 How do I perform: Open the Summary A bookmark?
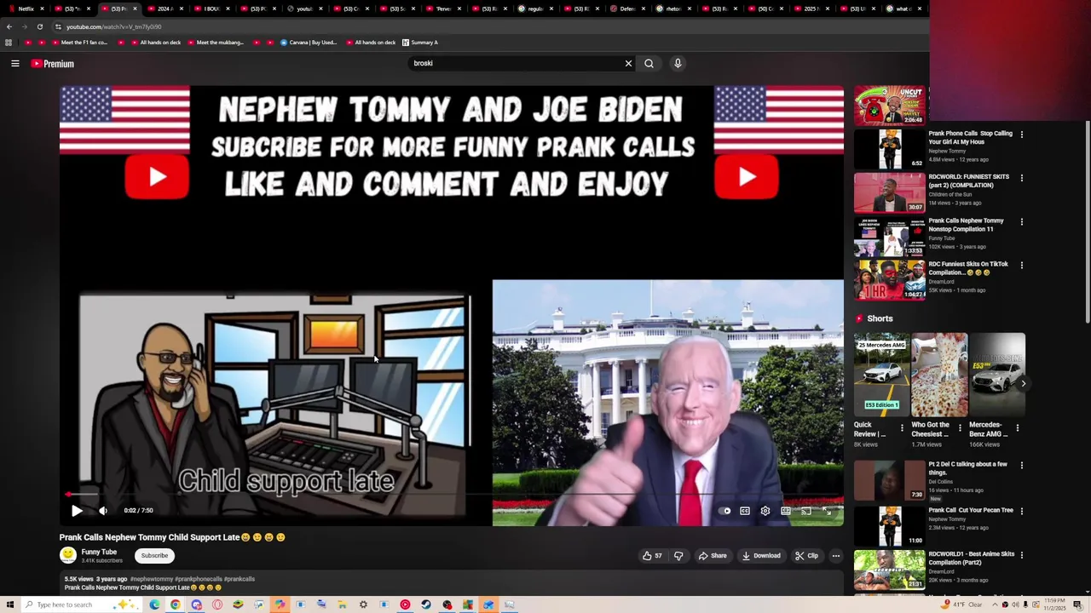point(419,43)
